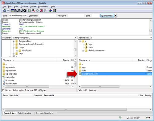This screenshot has height=121, width=154.
Task: Toggle the remote directory tree display
Action: coord(21,11)
